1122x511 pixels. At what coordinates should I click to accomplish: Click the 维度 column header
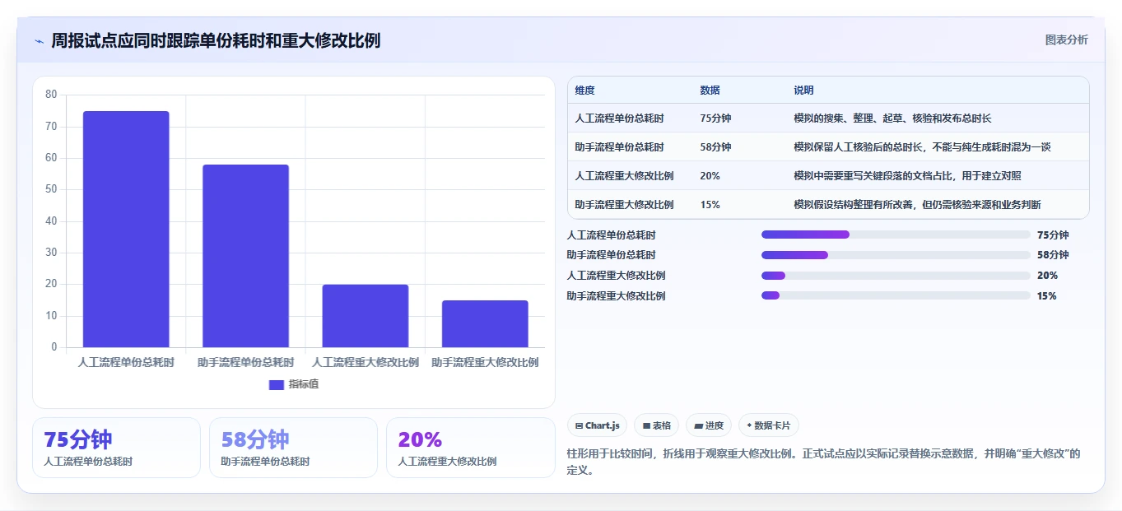click(x=584, y=91)
